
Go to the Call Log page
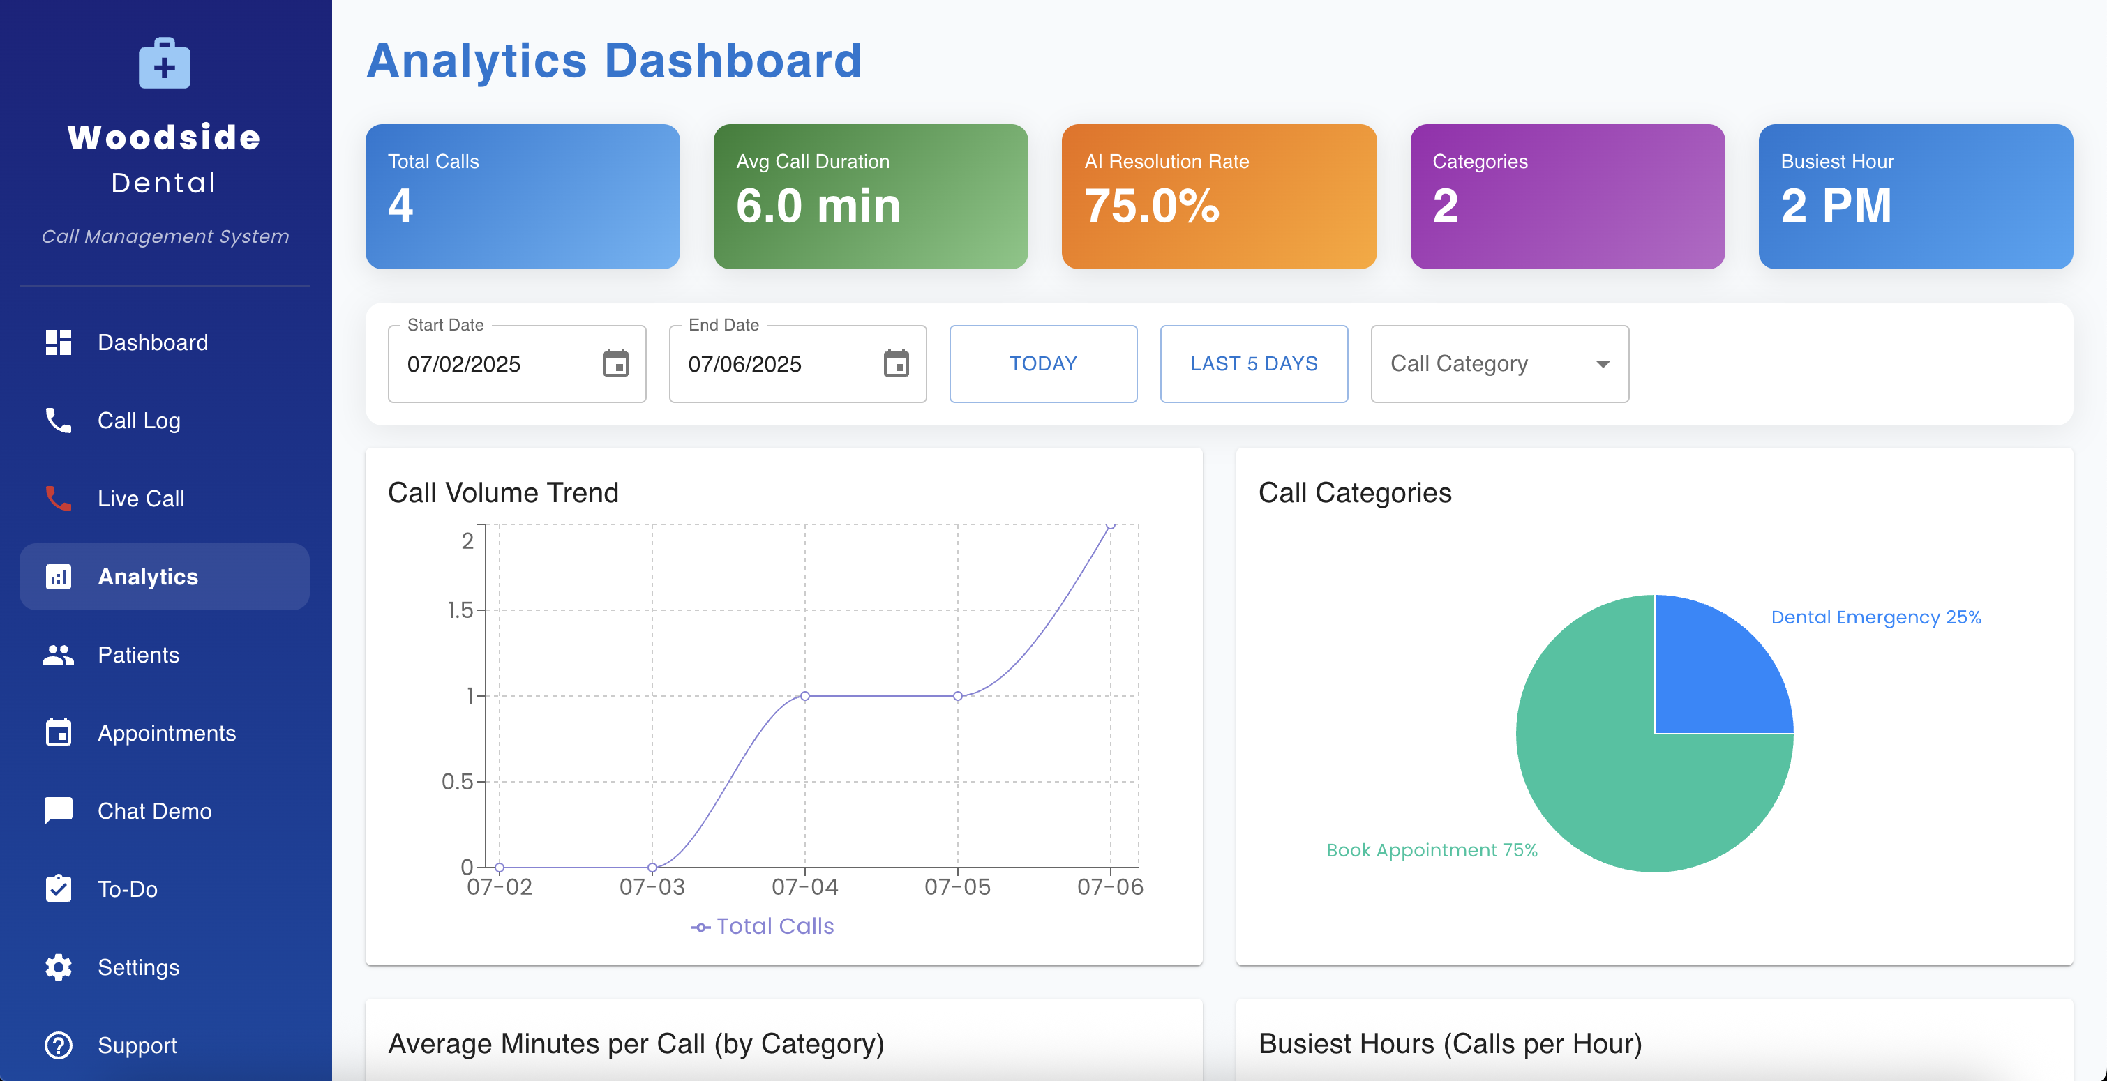tap(165, 421)
